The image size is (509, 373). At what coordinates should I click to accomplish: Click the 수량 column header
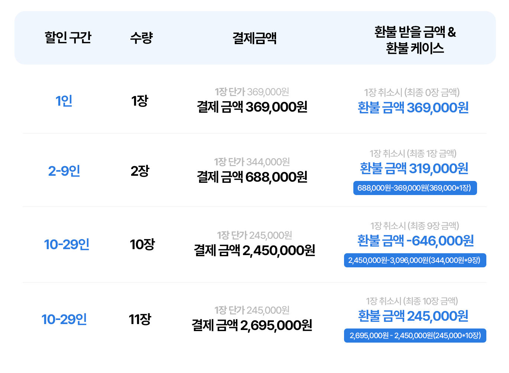pos(142,37)
